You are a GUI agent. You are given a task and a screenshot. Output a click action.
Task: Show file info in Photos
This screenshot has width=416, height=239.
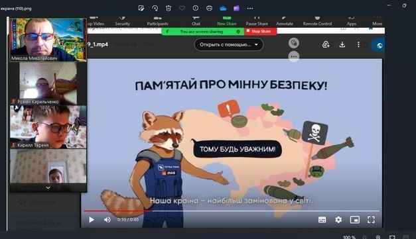coord(196,8)
